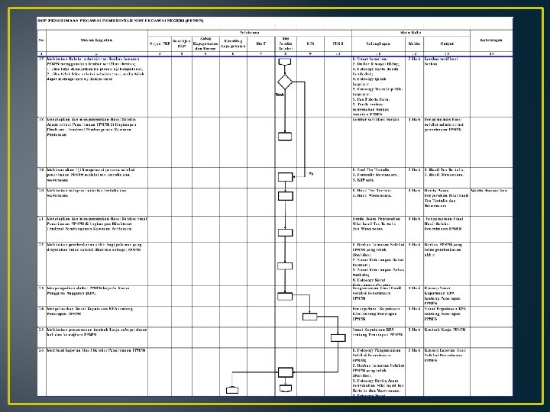Select the bold process box in row 26
The image size is (550, 412).
[286, 372]
